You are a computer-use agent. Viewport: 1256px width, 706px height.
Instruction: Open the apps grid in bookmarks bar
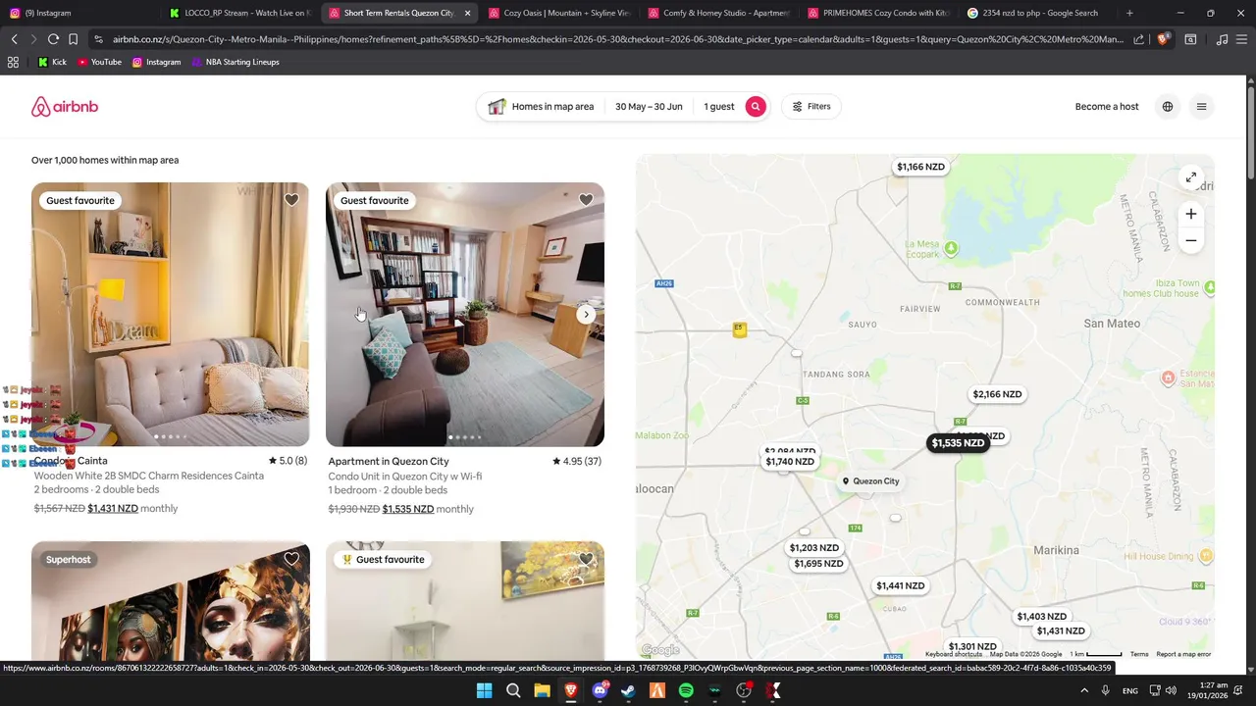(x=13, y=62)
